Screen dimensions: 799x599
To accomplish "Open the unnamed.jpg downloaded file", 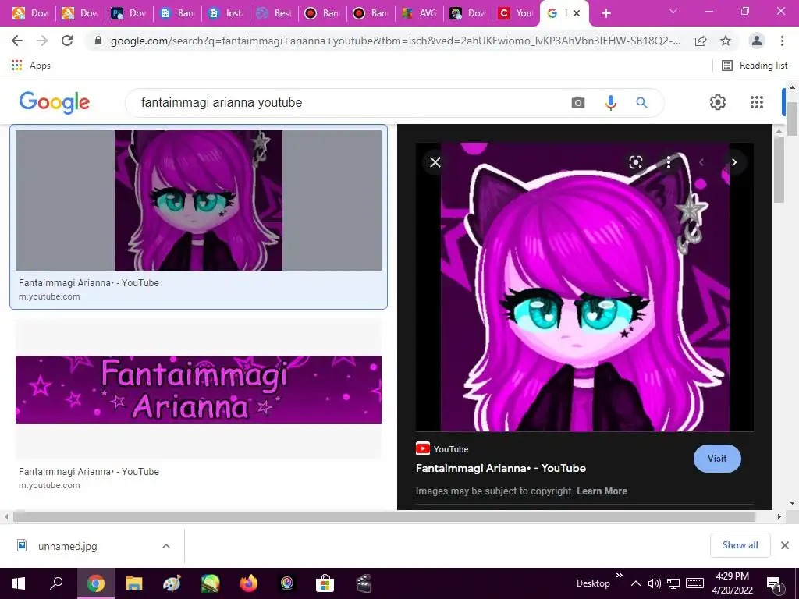I will point(67,546).
